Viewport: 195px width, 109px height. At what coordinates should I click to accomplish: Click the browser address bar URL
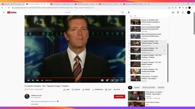54,8
